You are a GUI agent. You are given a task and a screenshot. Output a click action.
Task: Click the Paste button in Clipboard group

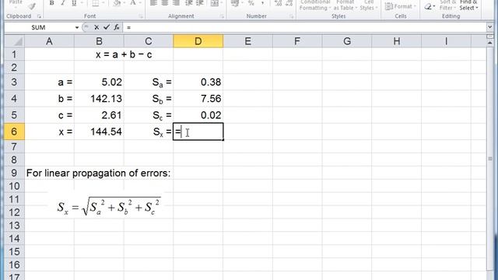[x=16, y=5]
